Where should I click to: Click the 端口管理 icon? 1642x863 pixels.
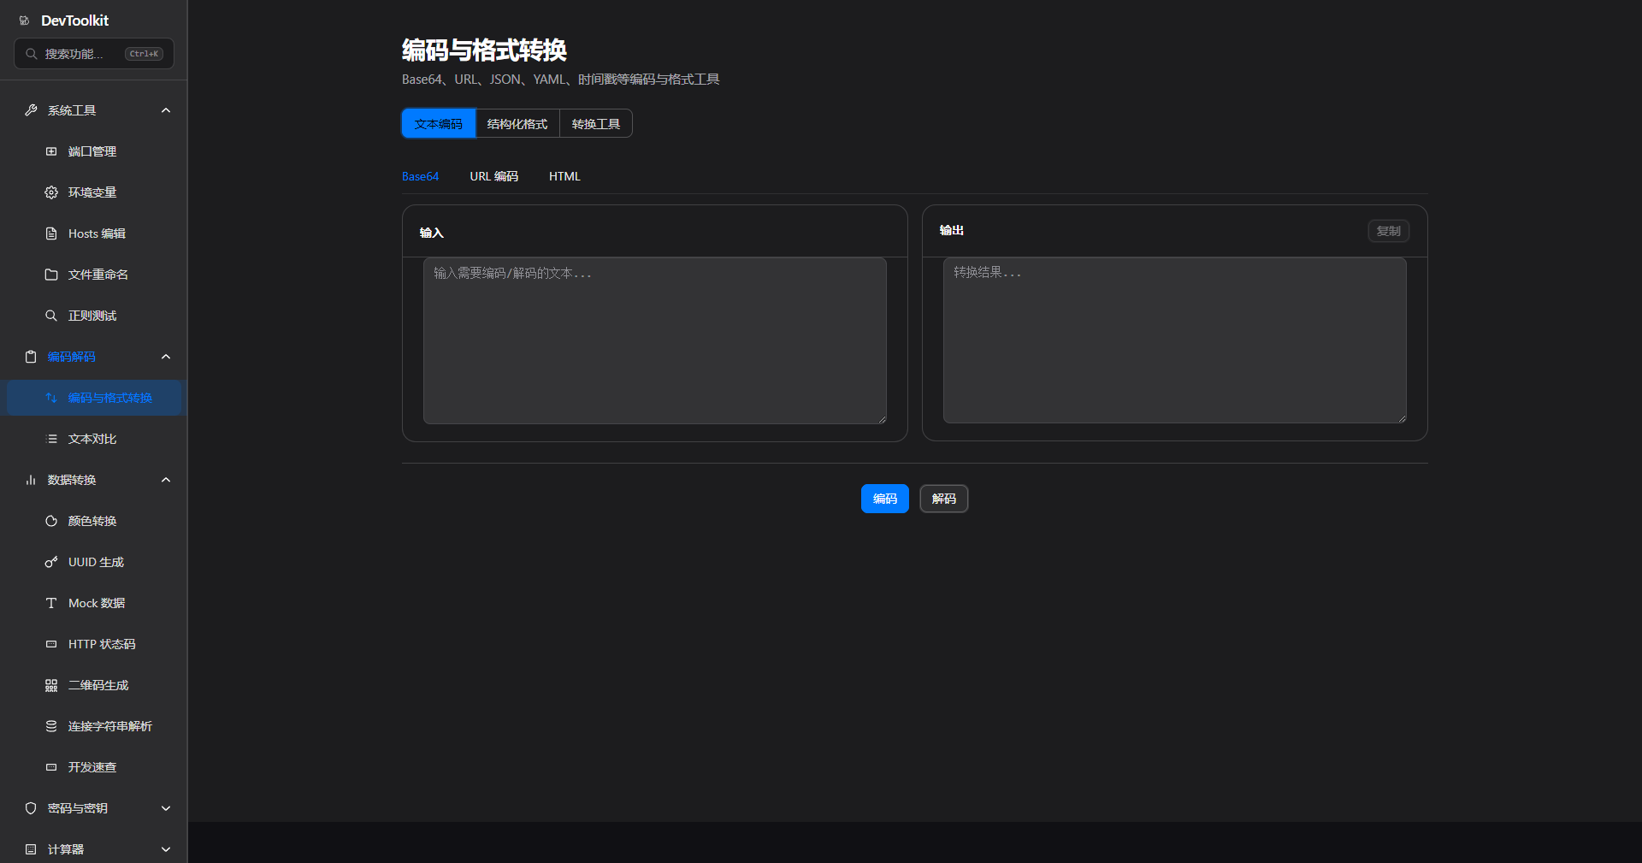click(51, 151)
